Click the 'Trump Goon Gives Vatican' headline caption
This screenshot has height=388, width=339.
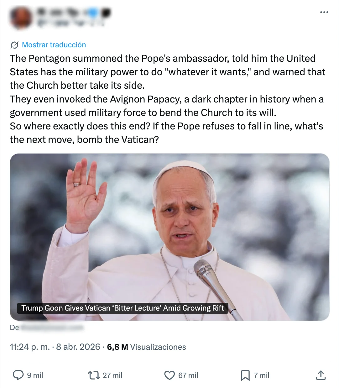point(123,308)
